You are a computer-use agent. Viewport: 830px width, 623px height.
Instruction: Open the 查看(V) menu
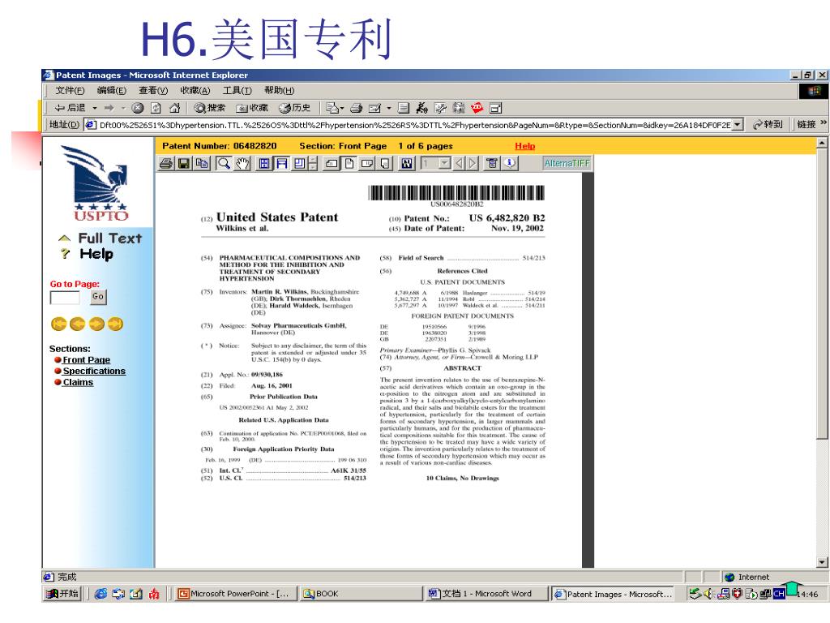[153, 91]
